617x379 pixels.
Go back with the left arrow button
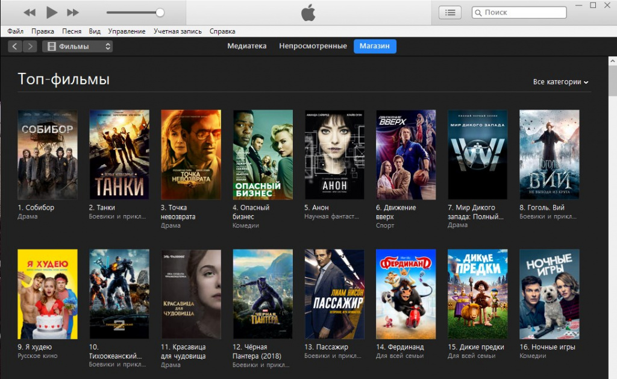point(15,46)
